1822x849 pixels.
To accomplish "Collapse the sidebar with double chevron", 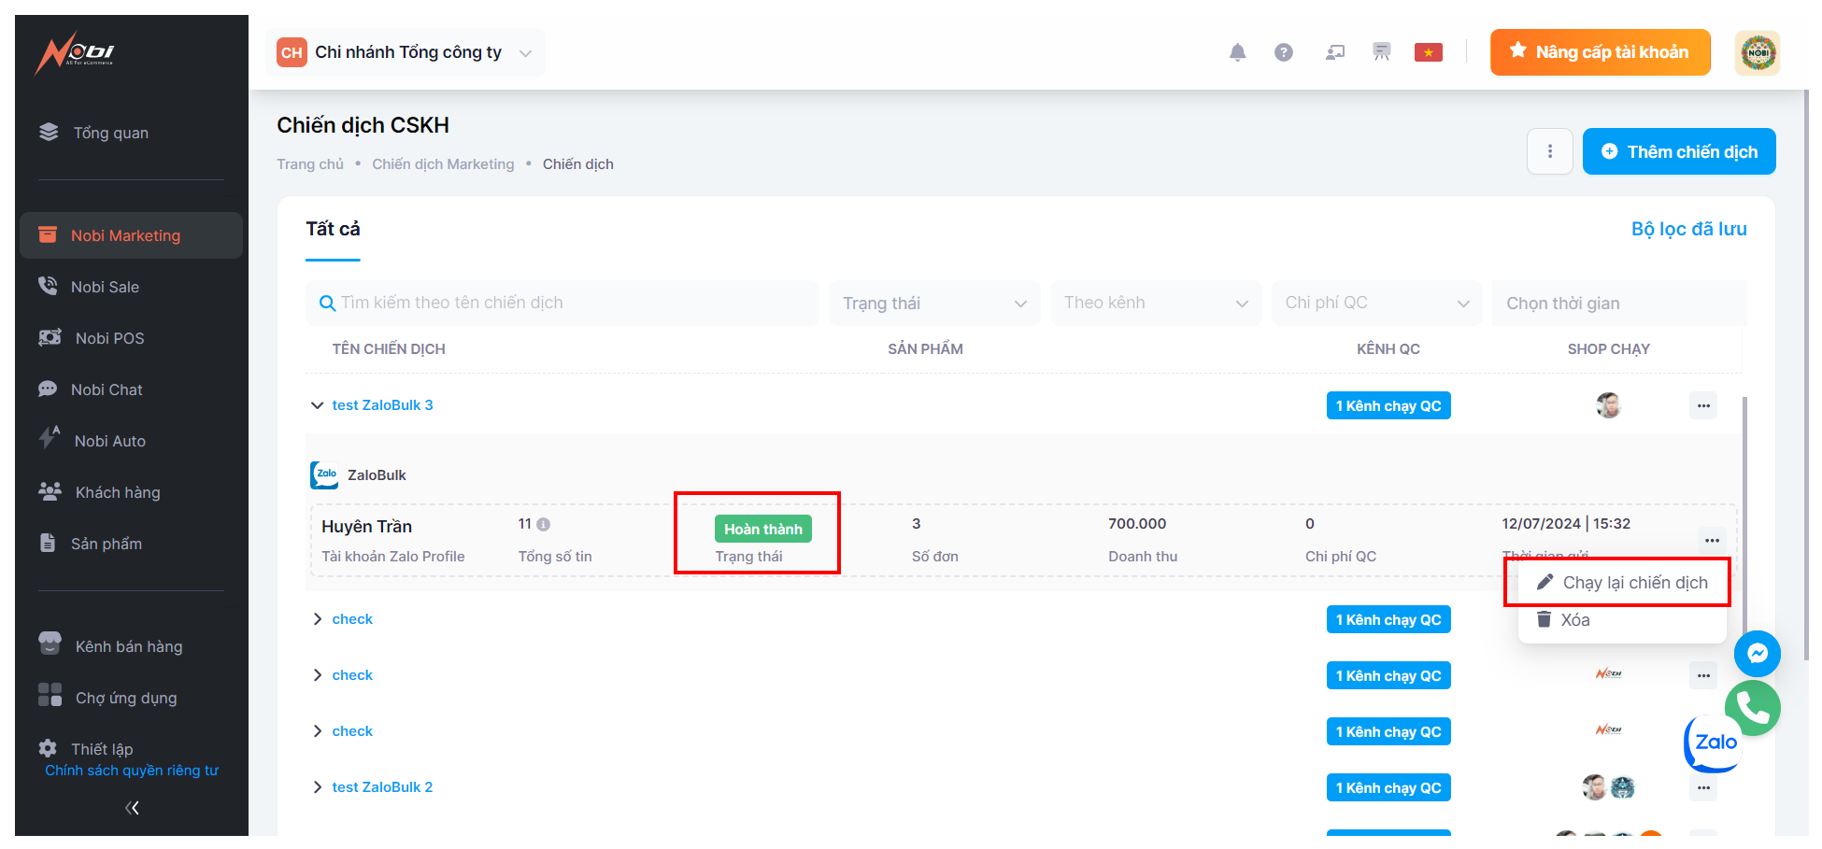I will click(x=132, y=808).
